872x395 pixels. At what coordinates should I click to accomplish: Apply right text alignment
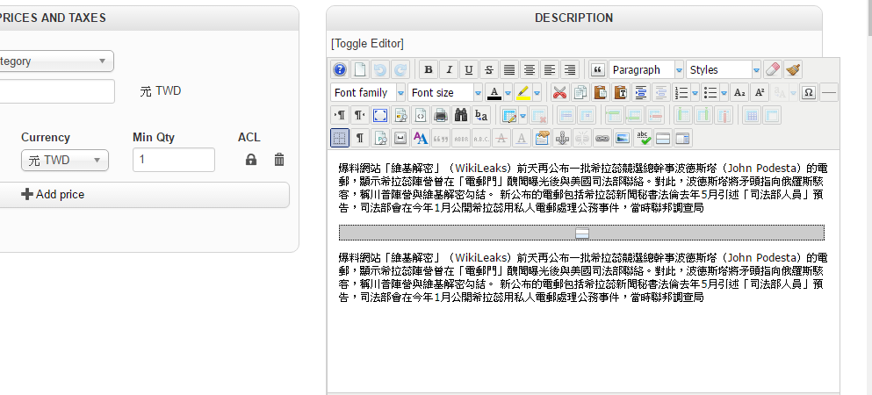(x=569, y=69)
